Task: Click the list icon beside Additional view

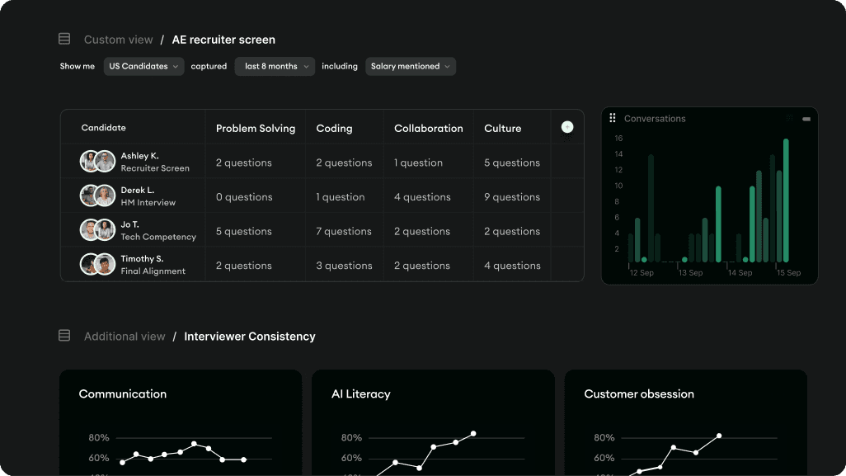Action: [x=64, y=336]
